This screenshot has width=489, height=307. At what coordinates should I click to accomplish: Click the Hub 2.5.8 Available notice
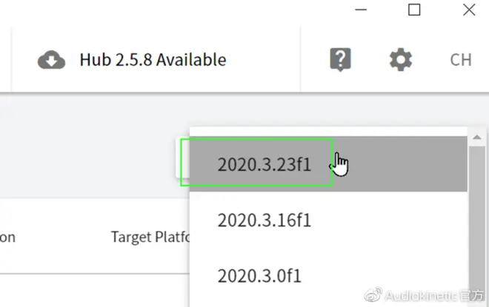[x=153, y=59]
